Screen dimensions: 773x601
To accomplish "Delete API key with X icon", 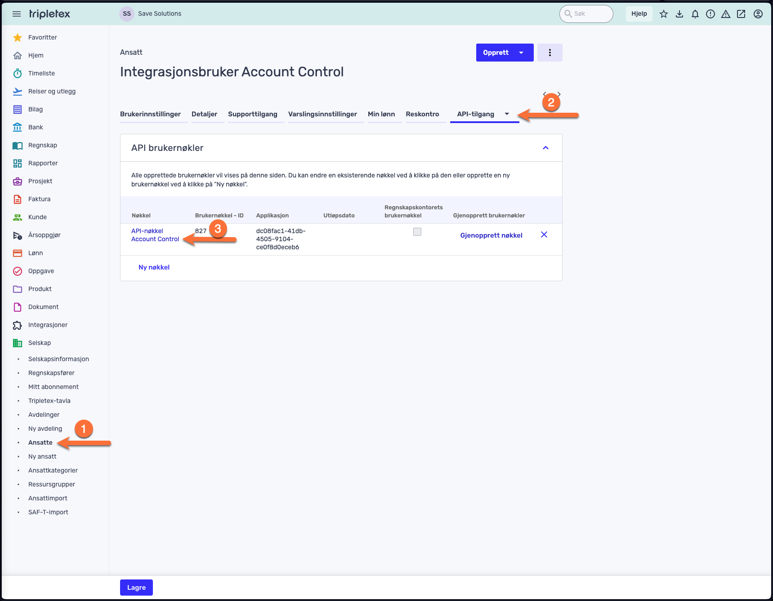I will tap(544, 234).
